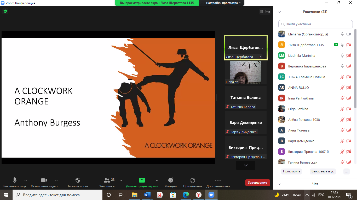Mute microphone with Выключить звук button
Viewport: 357px width, 200px height.
[x=15, y=183]
